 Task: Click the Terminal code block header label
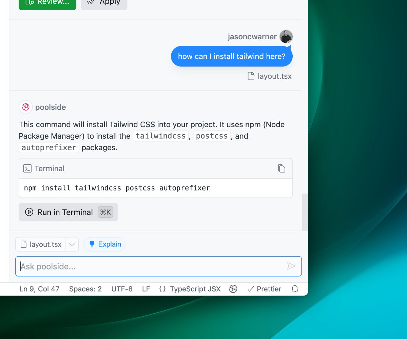(x=50, y=168)
